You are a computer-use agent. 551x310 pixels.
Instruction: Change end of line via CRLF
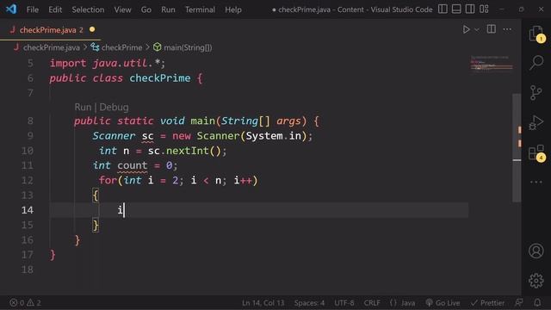point(372,302)
